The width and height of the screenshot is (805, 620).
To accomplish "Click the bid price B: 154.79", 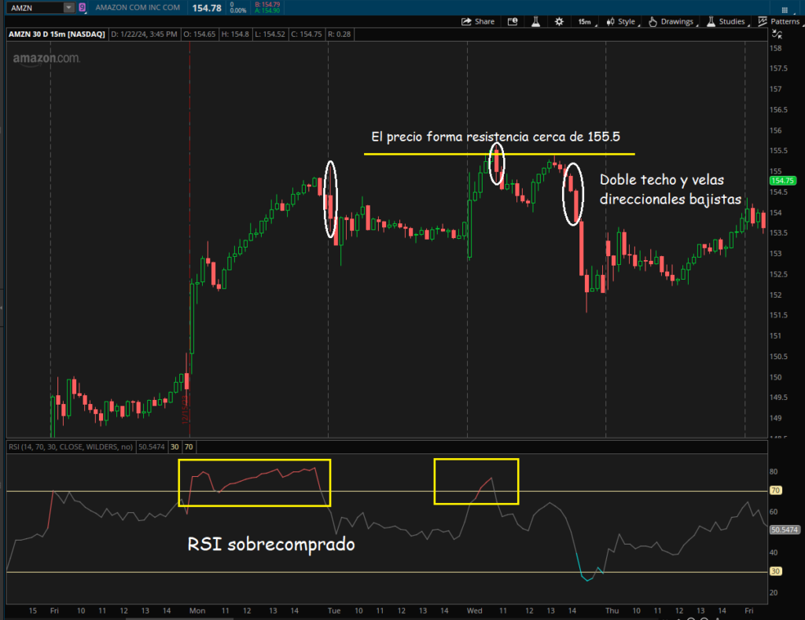I will (267, 4).
